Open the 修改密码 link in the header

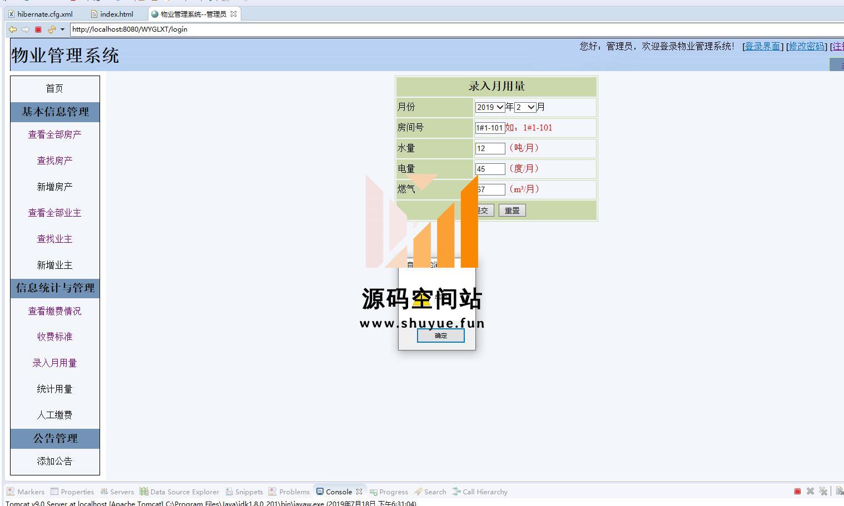point(806,46)
